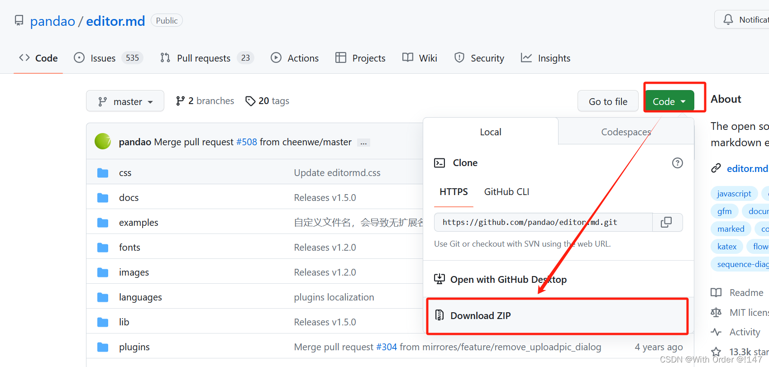Open the docs folder

click(x=129, y=198)
